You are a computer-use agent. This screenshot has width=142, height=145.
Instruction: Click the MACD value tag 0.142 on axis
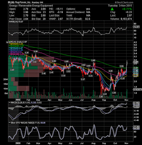136,103
